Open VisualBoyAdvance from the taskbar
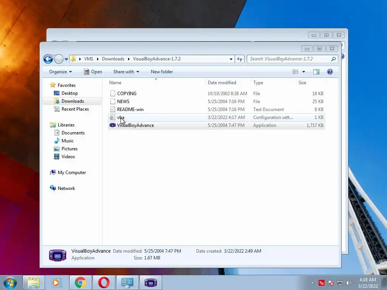The width and height of the screenshot is (387, 290). coord(151,282)
